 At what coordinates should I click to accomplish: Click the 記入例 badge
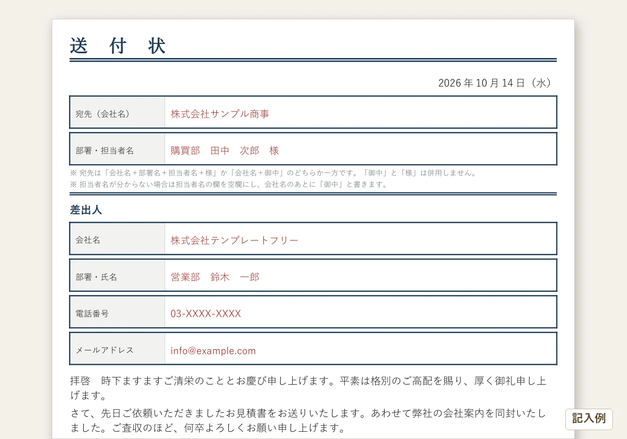589,419
